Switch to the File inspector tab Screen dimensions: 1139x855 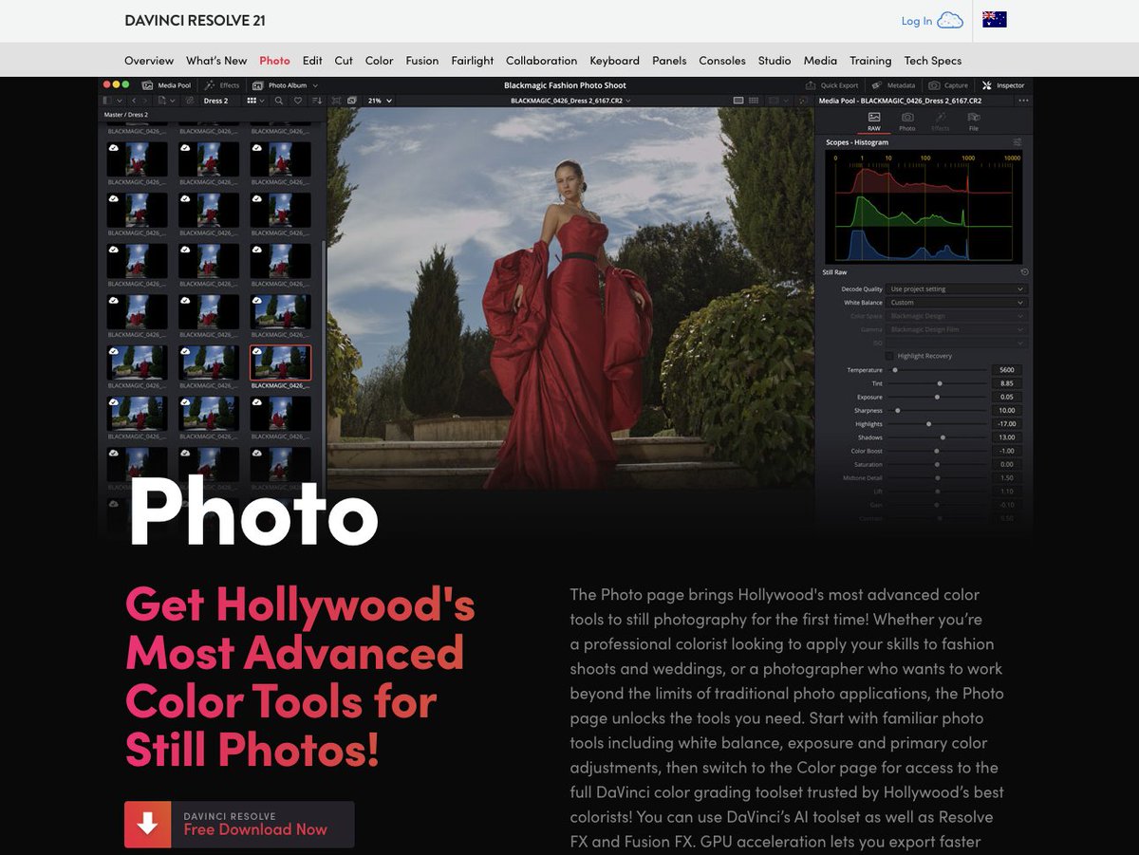tap(974, 121)
